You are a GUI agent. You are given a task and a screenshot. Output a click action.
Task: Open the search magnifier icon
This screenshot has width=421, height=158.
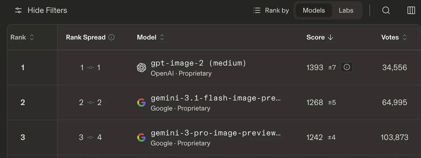pyautogui.click(x=386, y=11)
